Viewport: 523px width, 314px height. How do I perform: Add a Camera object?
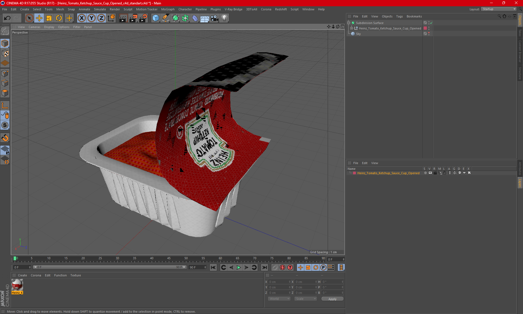pos(215,18)
